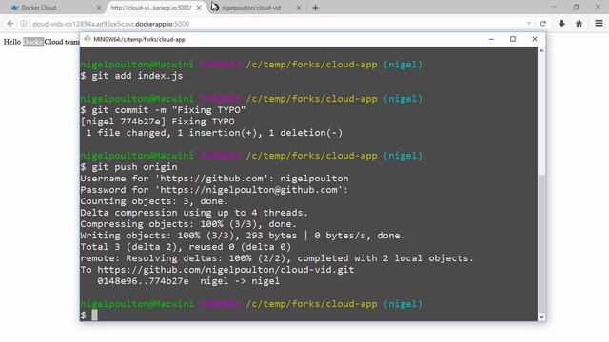Viewport: 609px width, 342px height.
Task: Click the 'git push origin' command line
Action: coord(129,167)
